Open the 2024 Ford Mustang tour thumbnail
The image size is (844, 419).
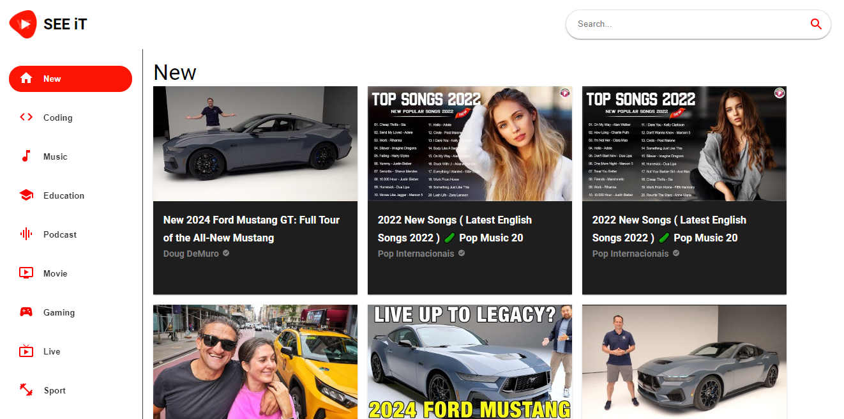(255, 143)
